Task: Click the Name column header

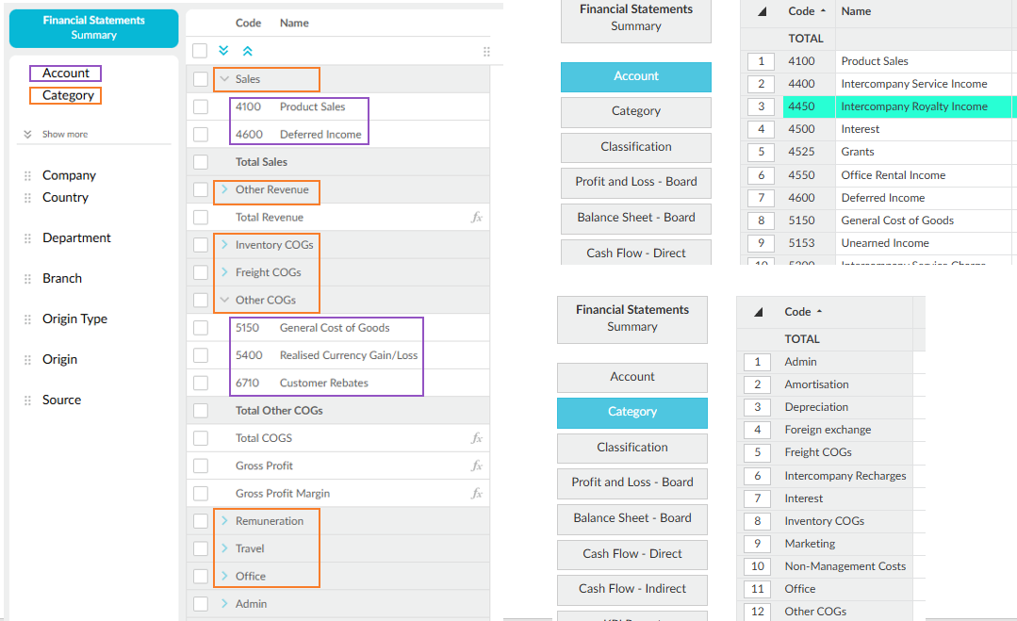Action: point(856,11)
